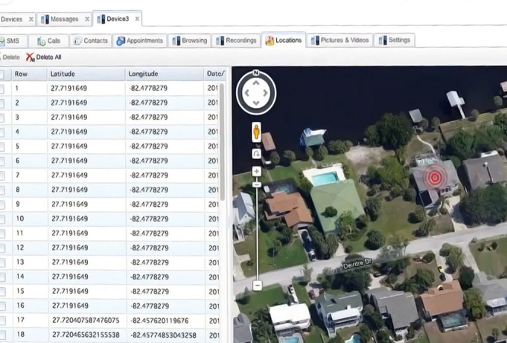The height and width of the screenshot is (343, 507).
Task: Close the Device3 tab
Action: tap(137, 19)
